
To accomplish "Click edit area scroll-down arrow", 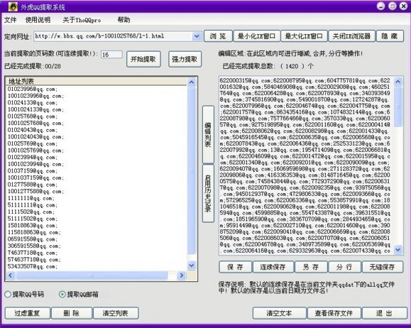I will click(x=398, y=249).
